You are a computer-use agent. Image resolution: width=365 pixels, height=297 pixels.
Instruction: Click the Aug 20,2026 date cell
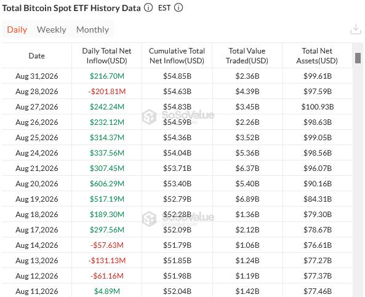pyautogui.click(x=37, y=183)
